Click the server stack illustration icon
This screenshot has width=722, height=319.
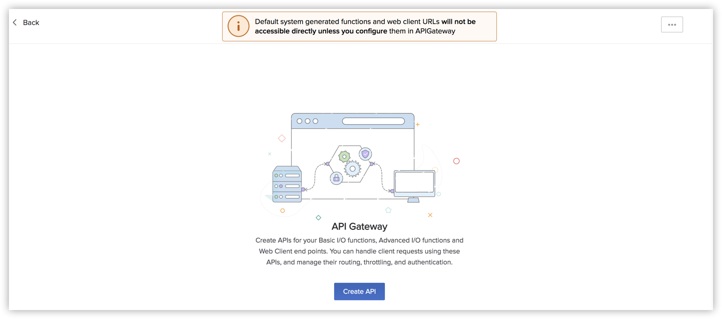point(287,184)
